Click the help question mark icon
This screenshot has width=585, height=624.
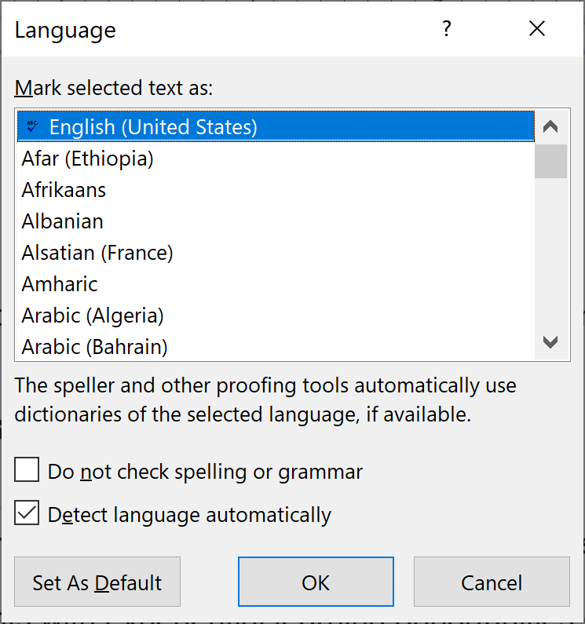point(447,30)
